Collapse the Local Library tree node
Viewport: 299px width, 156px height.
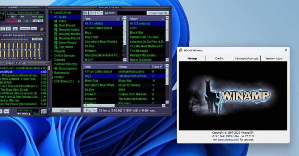[51, 12]
